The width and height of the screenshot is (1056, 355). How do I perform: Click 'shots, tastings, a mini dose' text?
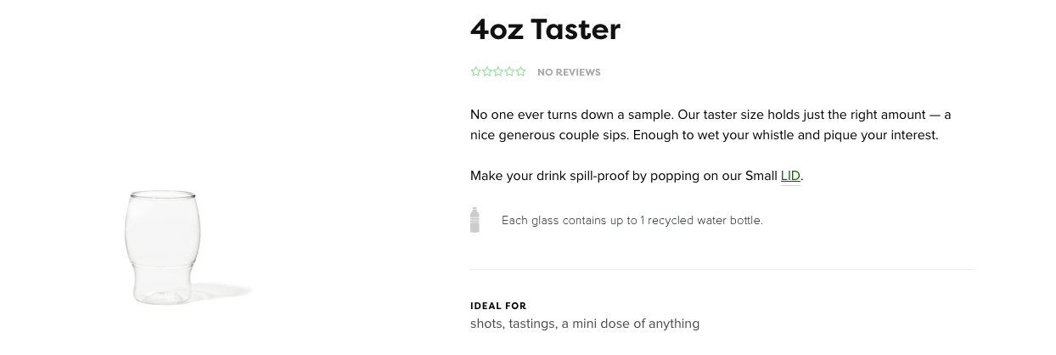(x=585, y=324)
